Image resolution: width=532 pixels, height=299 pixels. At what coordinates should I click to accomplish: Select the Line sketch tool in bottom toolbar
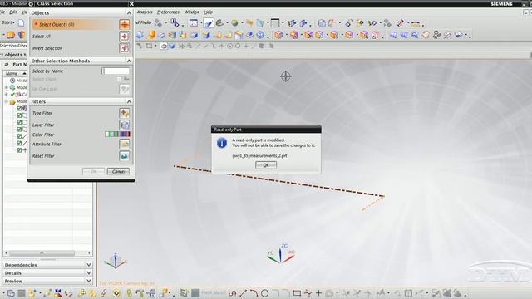pos(244,293)
